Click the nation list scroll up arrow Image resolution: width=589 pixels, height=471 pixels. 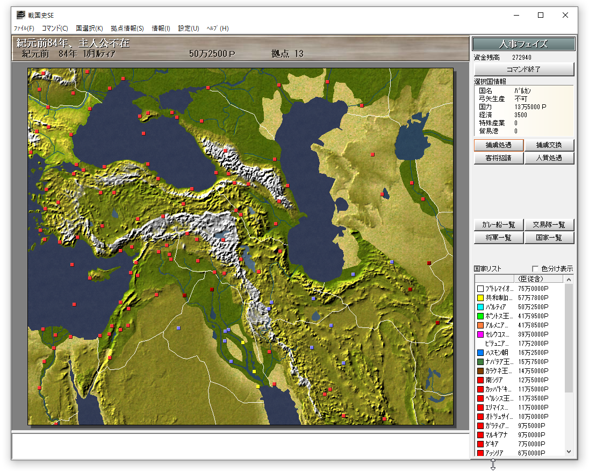click(569, 279)
